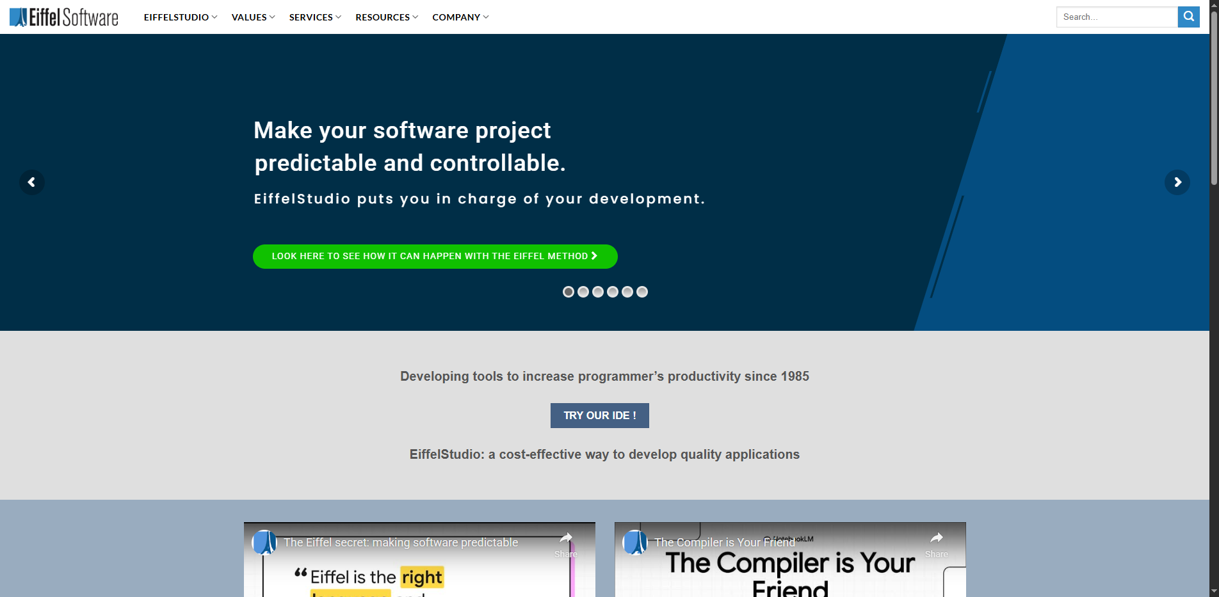The image size is (1219, 597).
Task: Expand the COMPANY menu
Action: 460,17
